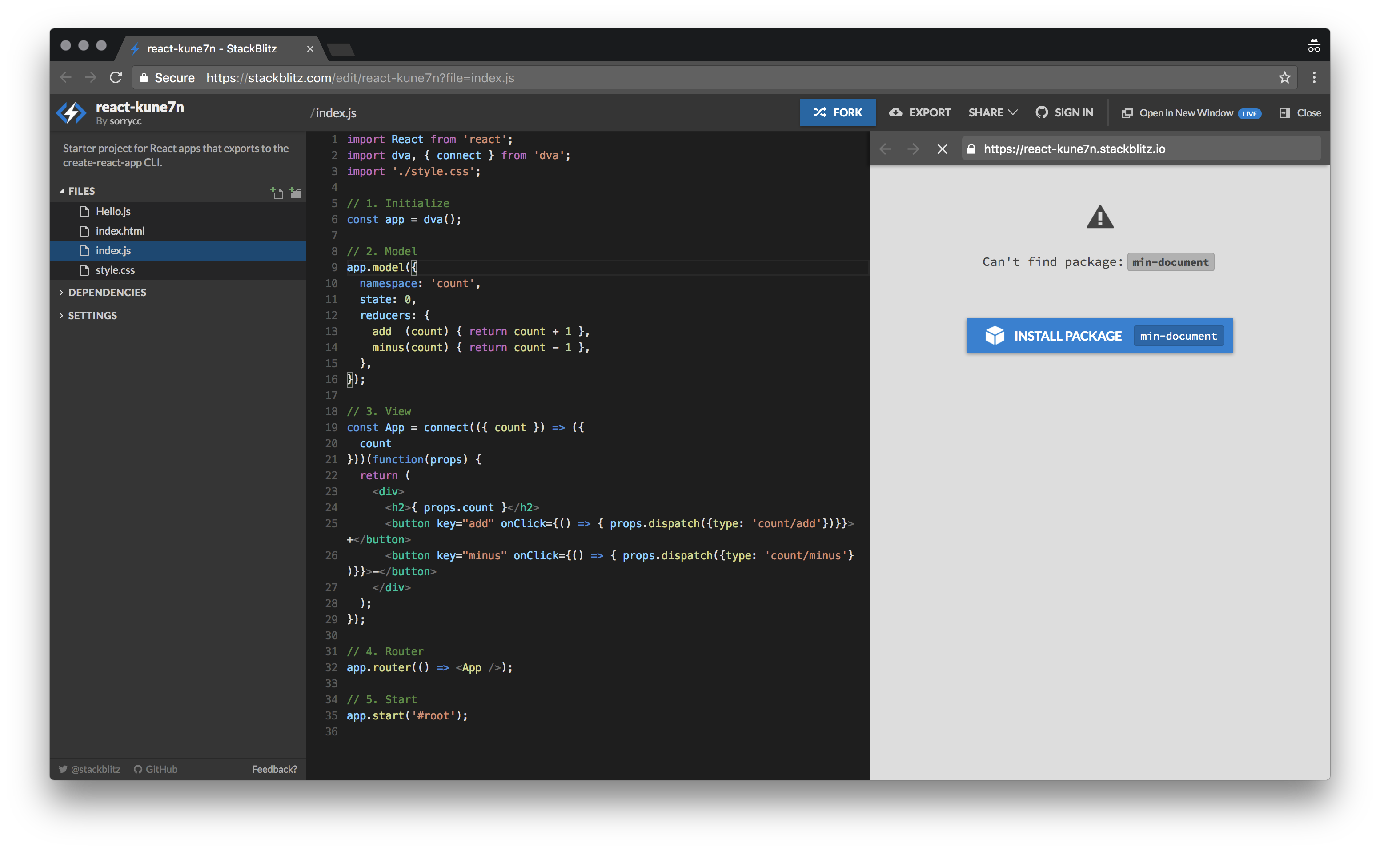Click the line "import './style.css';"
This screenshot has width=1380, height=851.
point(413,172)
